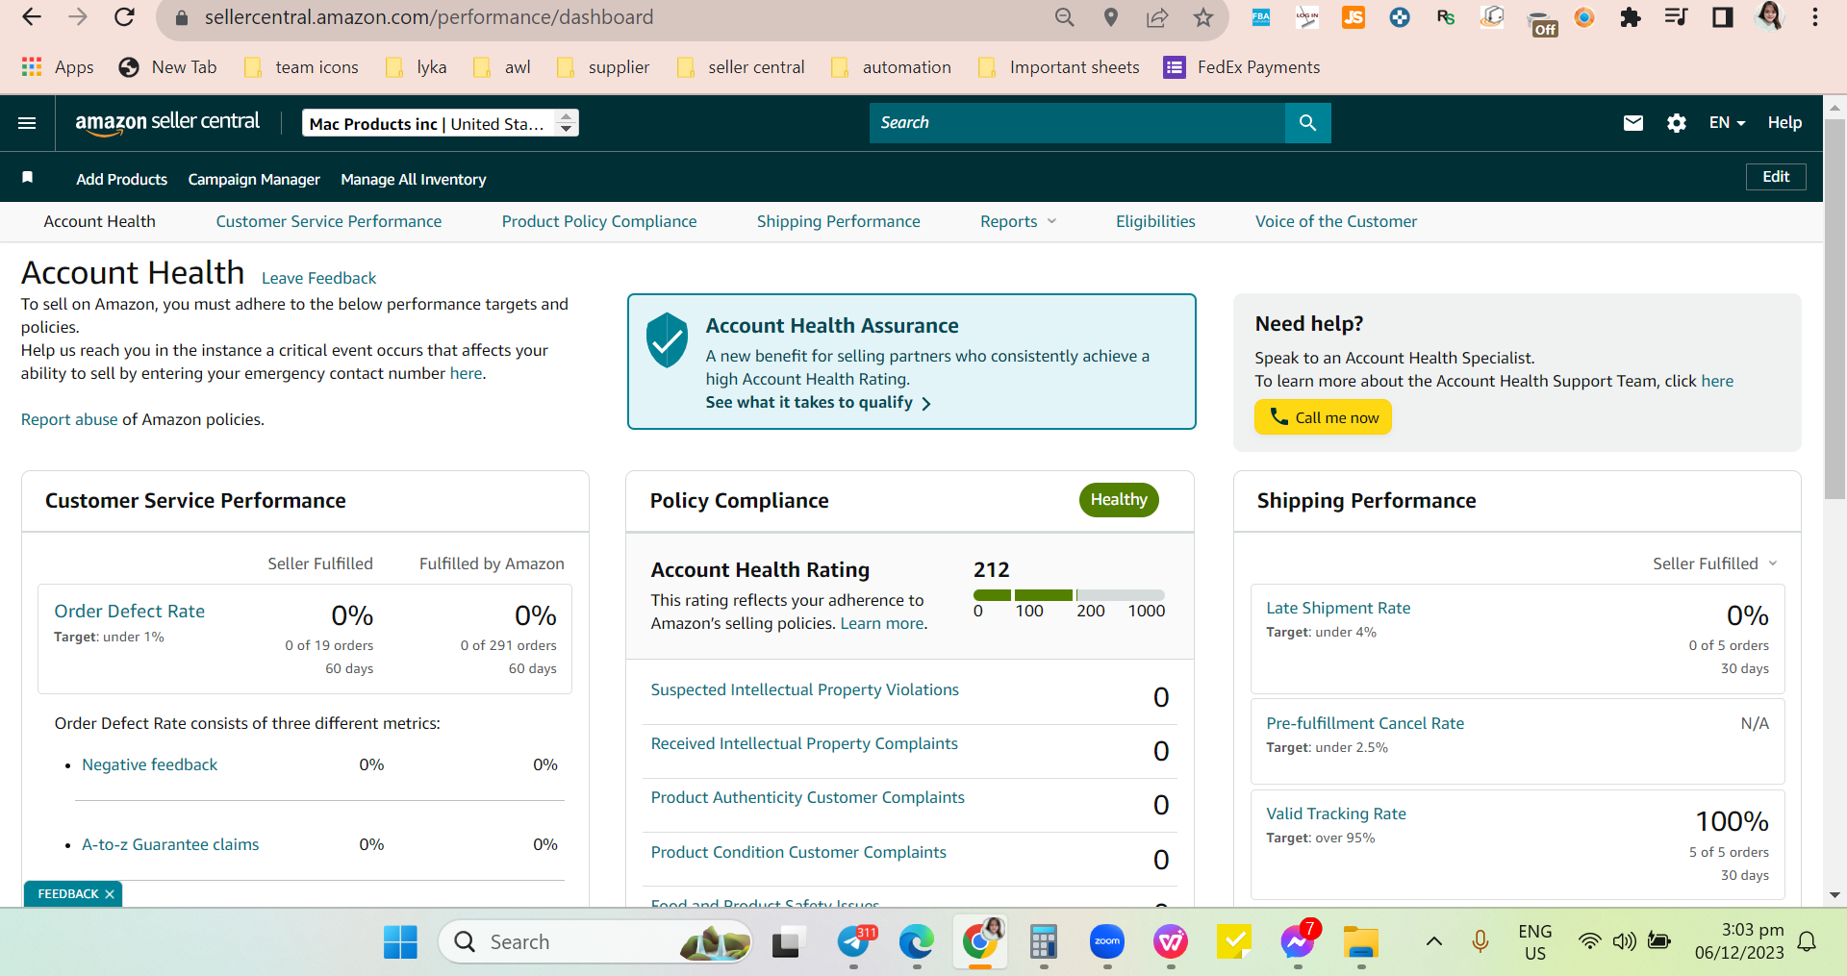Reload the page with the browser refresh button
This screenshot has height=976, width=1847.
click(124, 17)
